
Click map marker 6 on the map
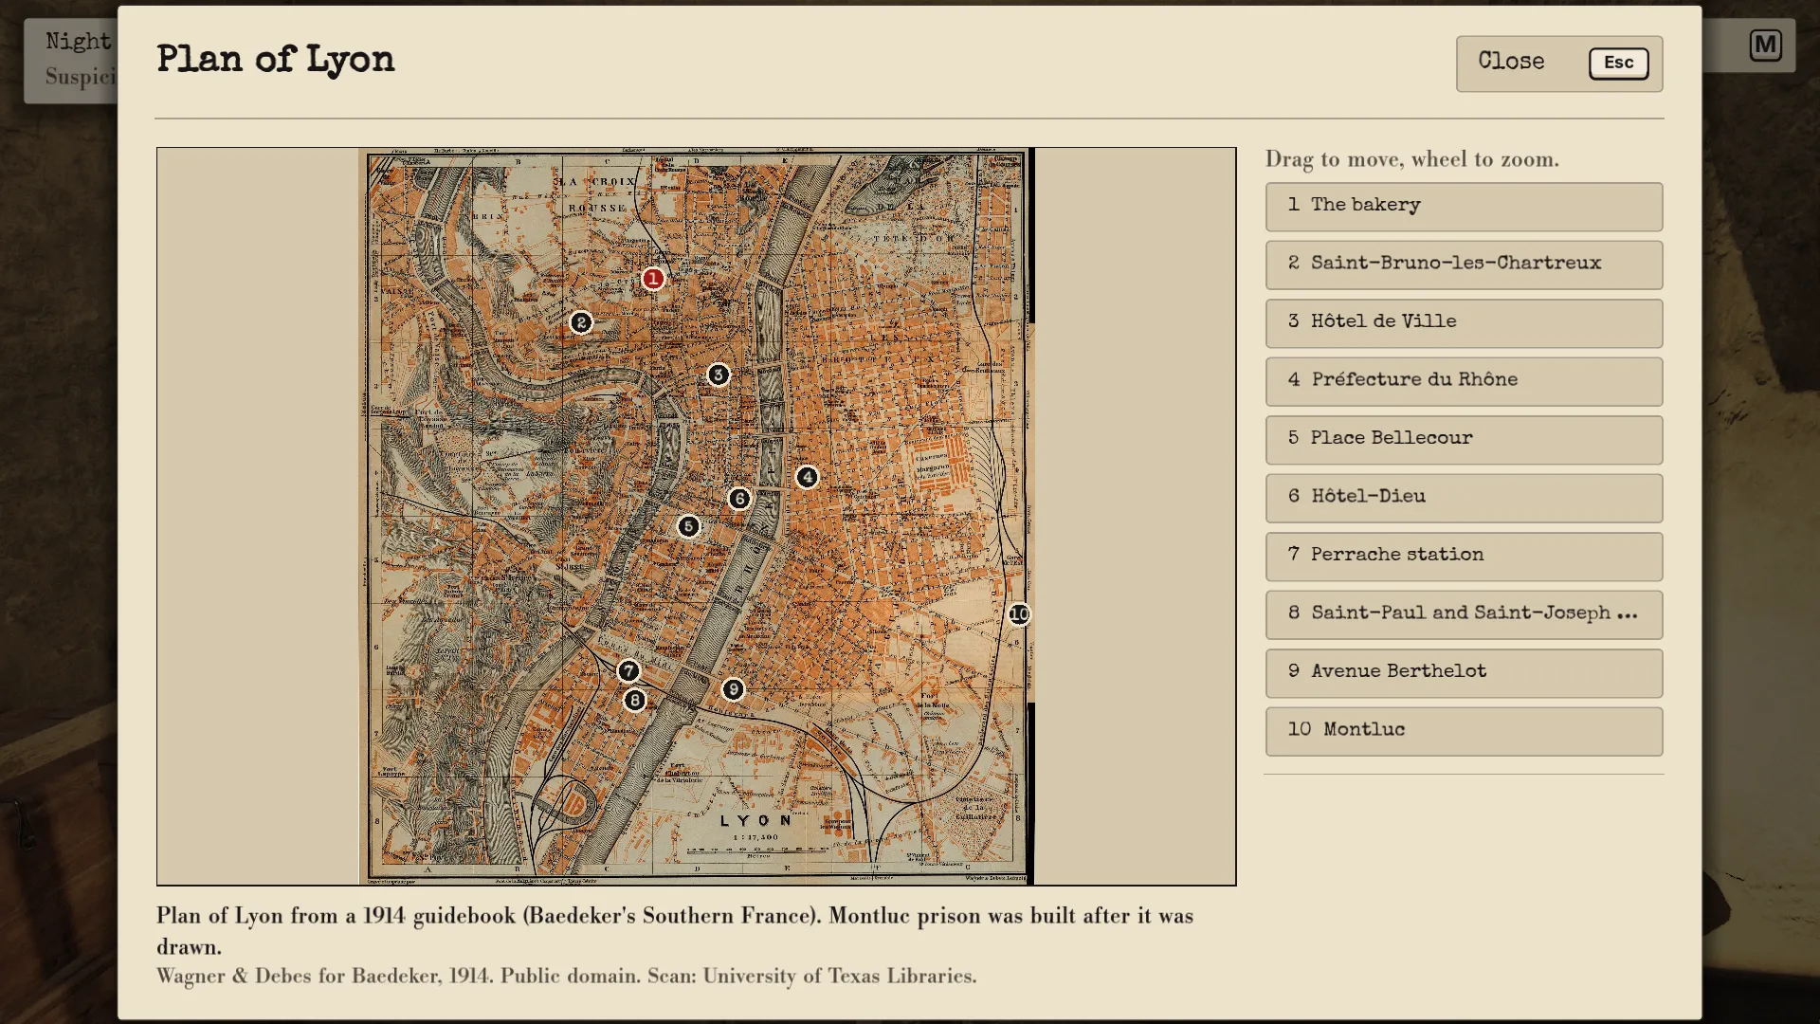pyautogui.click(x=739, y=499)
